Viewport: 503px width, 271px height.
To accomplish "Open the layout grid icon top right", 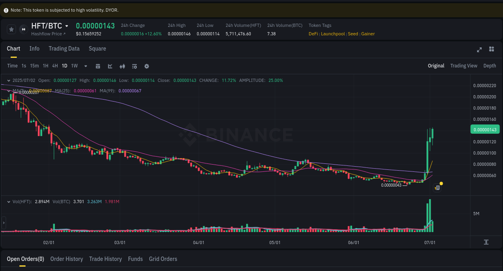I will tap(491, 49).
